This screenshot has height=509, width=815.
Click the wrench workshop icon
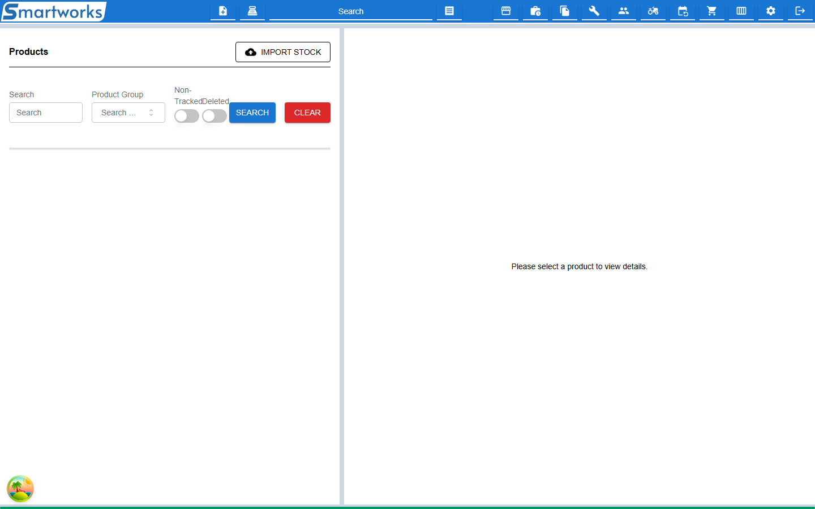click(594, 11)
